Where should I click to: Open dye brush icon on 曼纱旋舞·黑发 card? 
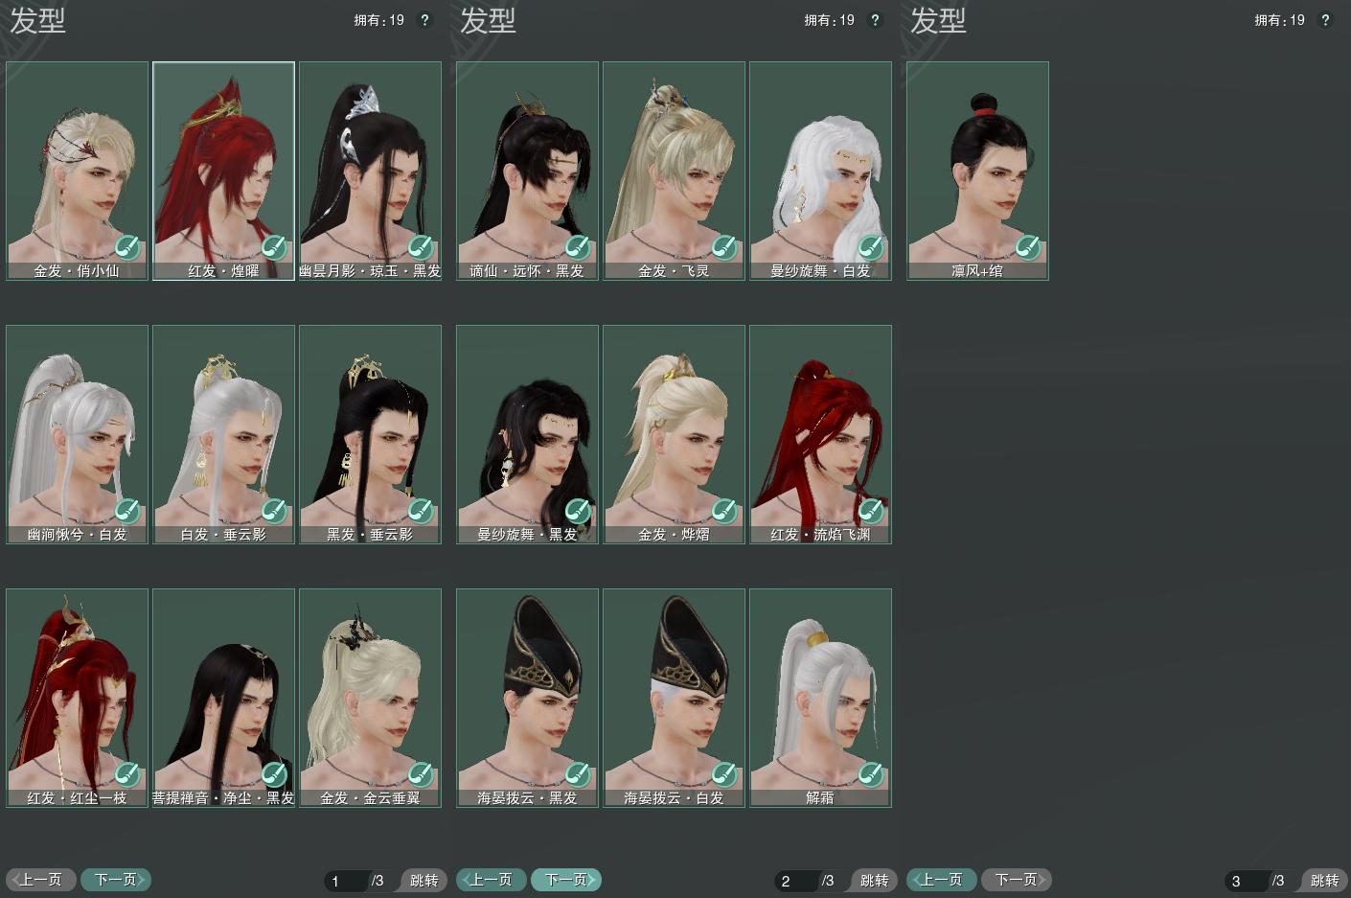[577, 512]
